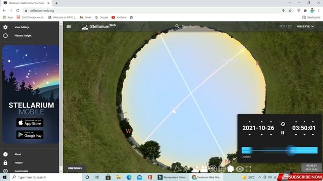
Task: Open Chrome extensions puzzle icon
Action: [x=305, y=11]
